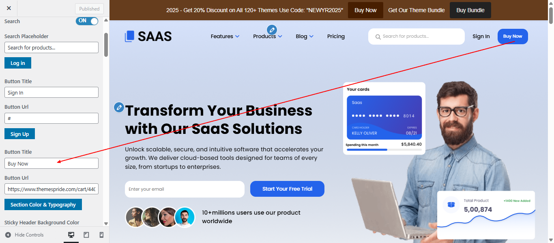Switch to mobile preview device icon

[x=101, y=235]
